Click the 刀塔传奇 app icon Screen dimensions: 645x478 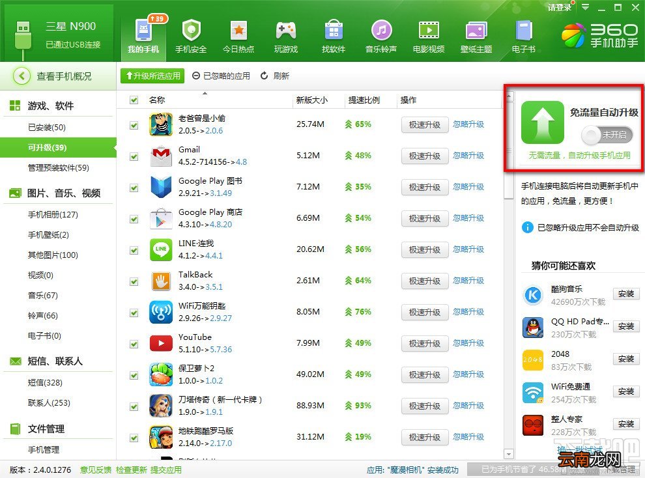pos(161,406)
